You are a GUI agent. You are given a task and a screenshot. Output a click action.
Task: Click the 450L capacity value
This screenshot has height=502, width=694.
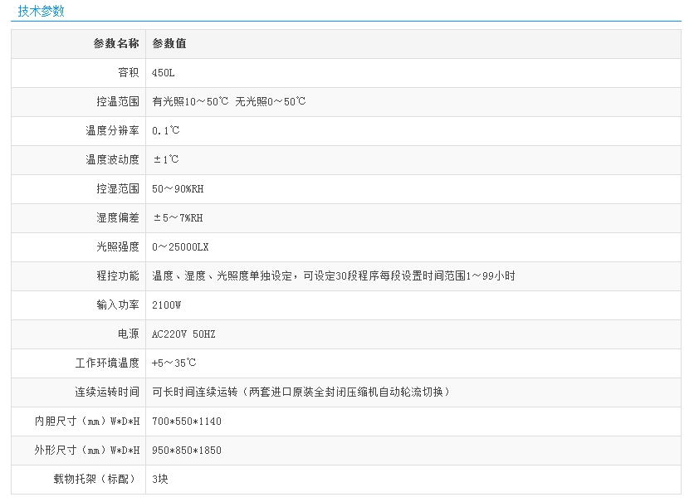(x=164, y=73)
